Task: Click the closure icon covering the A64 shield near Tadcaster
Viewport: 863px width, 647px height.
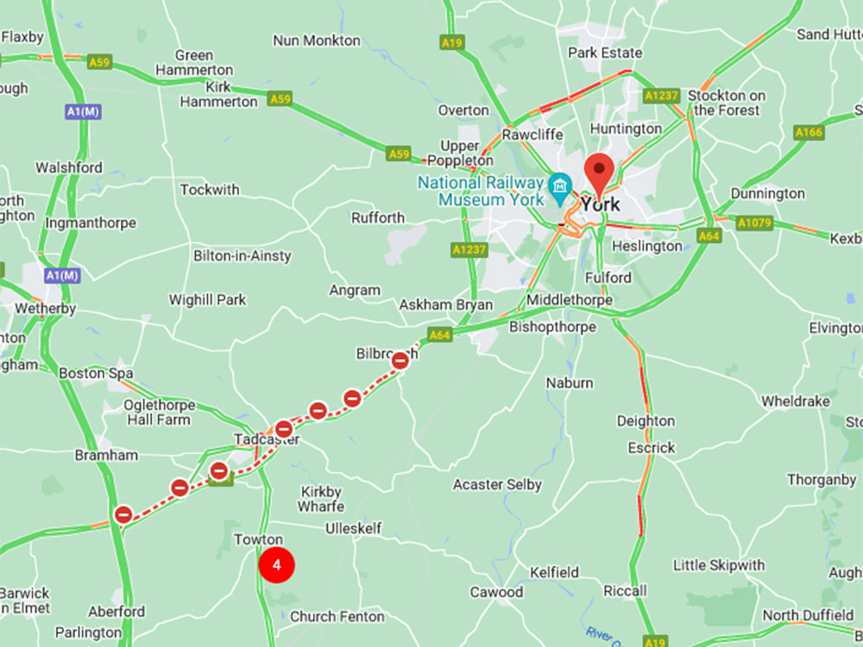Action: pyautogui.click(x=219, y=471)
